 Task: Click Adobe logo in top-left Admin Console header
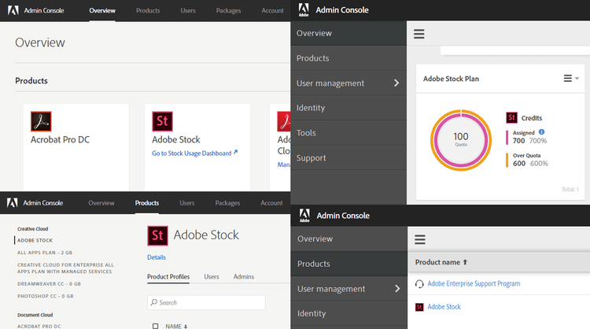coord(13,10)
